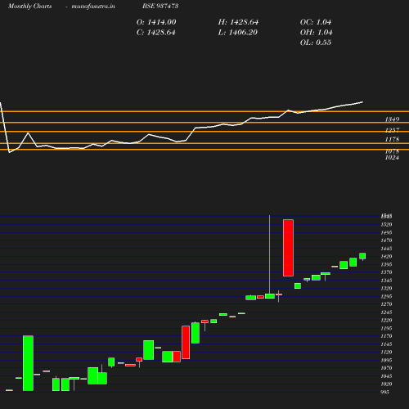Click the 1024 level label
The width and height of the screenshot is (409, 409).
(x=392, y=158)
